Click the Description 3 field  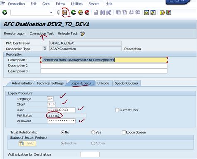click(104, 71)
